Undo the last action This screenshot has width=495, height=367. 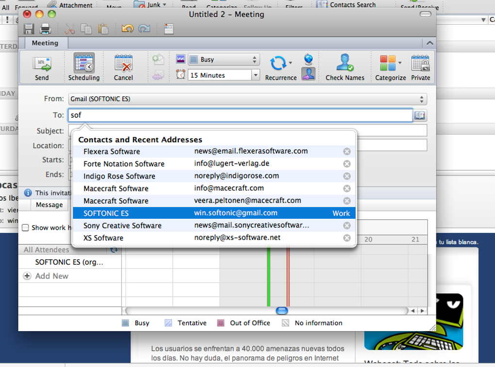[127, 29]
